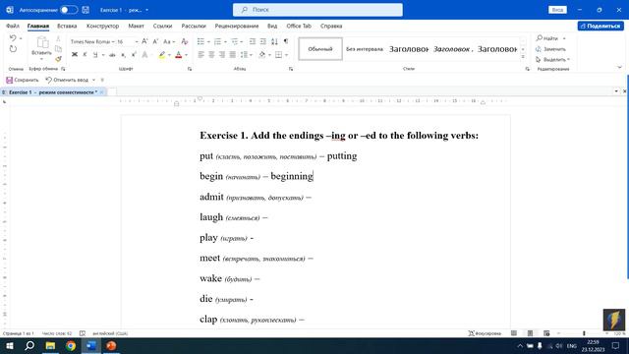
Task: Apply strikethrough formatting icon
Action: click(x=112, y=55)
